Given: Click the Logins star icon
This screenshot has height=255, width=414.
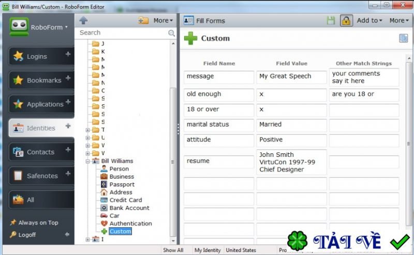Looking at the screenshot, I should pos(18,56).
